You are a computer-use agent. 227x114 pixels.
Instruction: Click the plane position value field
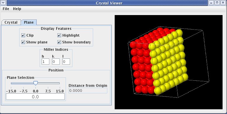(35, 97)
